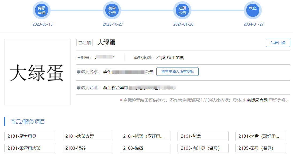Viewport: 293px width, 158px height.
Task: Select the truncated 2101-烤架（烹饪用 tag
Action: tap(145, 136)
